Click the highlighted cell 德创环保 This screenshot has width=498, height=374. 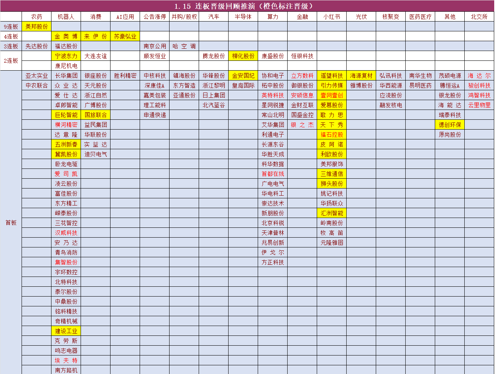tap(450, 125)
